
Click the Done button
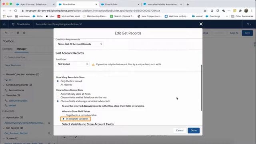coord(194,130)
